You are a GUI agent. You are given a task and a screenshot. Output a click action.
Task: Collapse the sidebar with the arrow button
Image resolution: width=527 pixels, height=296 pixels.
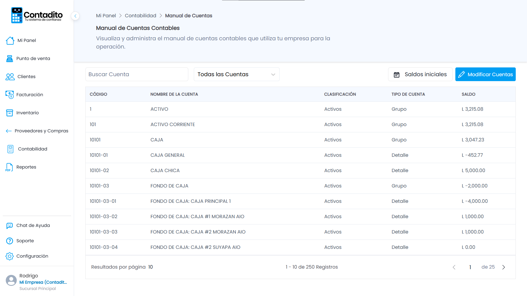[x=75, y=16]
